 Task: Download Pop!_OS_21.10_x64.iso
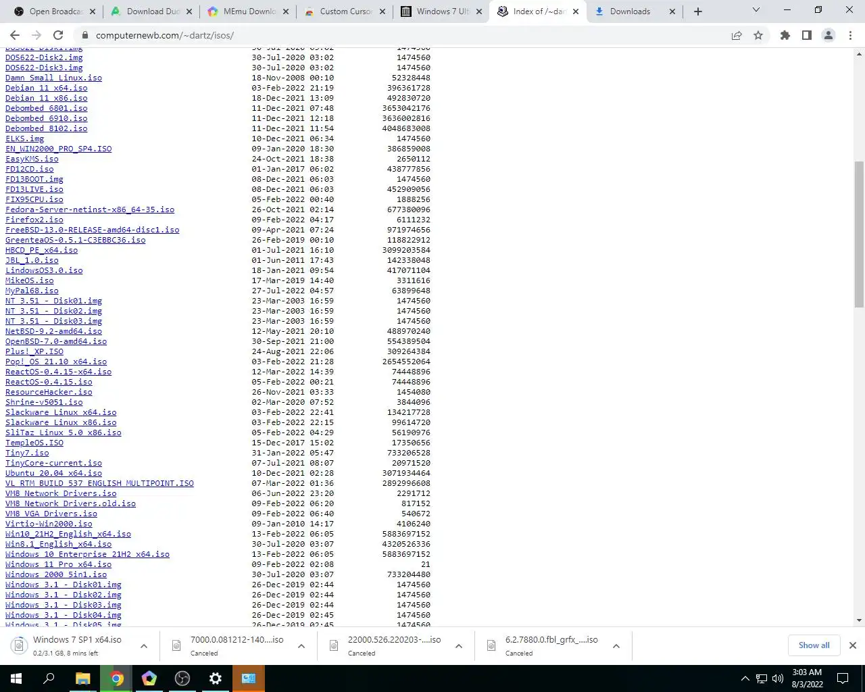56,362
